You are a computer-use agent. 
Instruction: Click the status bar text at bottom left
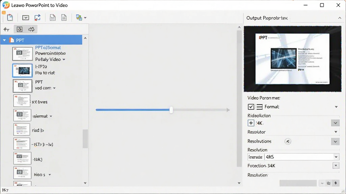5,190
